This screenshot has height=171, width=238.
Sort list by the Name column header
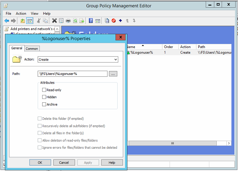(144, 47)
